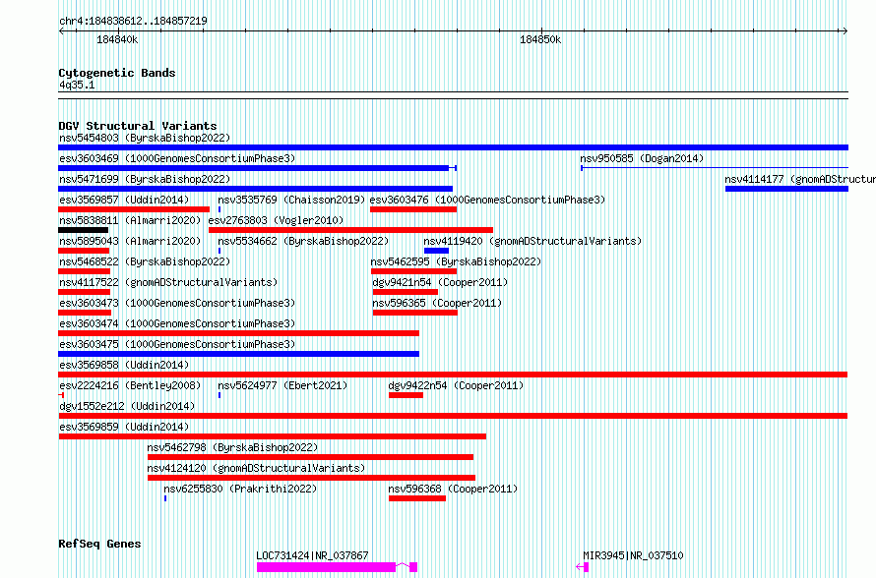Click the DGV Structural Variants track title
Image resolution: width=876 pixels, height=578 pixels.
tap(138, 126)
